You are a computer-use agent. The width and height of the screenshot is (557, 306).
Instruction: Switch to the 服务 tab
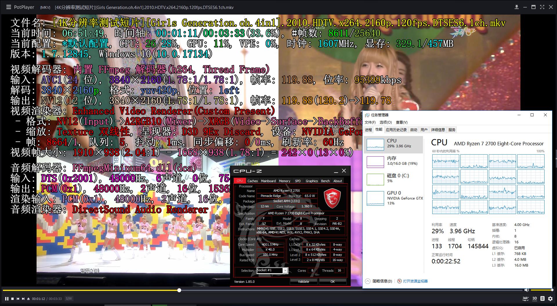(x=452, y=130)
